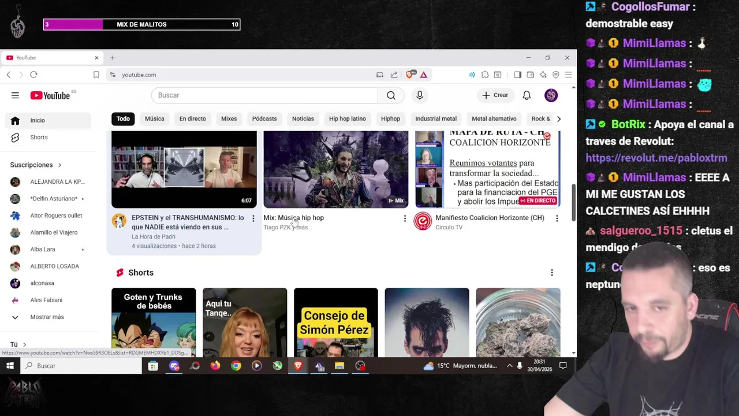
Task: Open Brave browser taskbar icon
Action: (298, 366)
